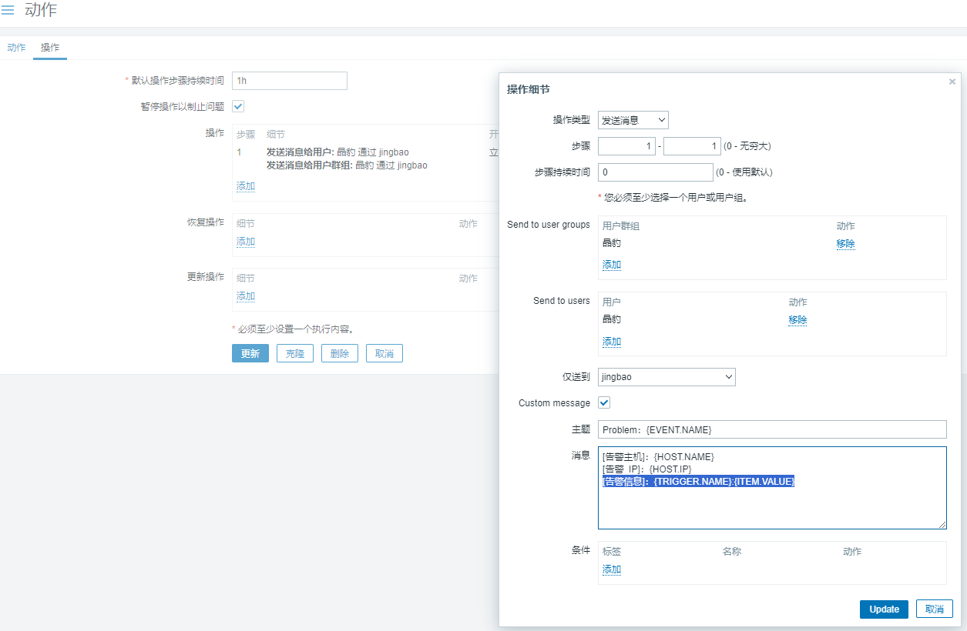
Task: Select the 操作 tab
Action: point(50,48)
